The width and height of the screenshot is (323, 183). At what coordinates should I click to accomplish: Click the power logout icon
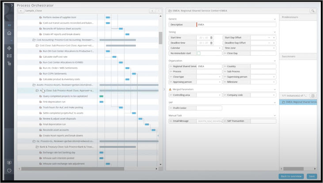point(9,171)
